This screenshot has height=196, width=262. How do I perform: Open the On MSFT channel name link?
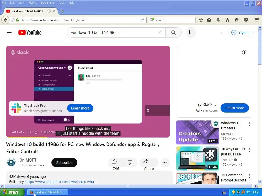[x=28, y=160]
